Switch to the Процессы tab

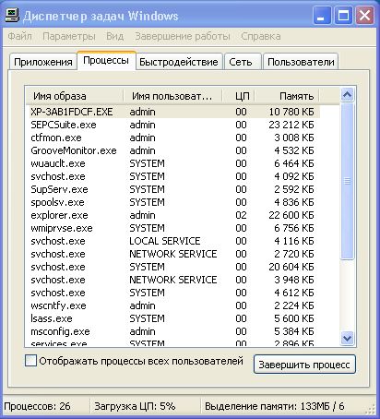pyautogui.click(x=106, y=60)
